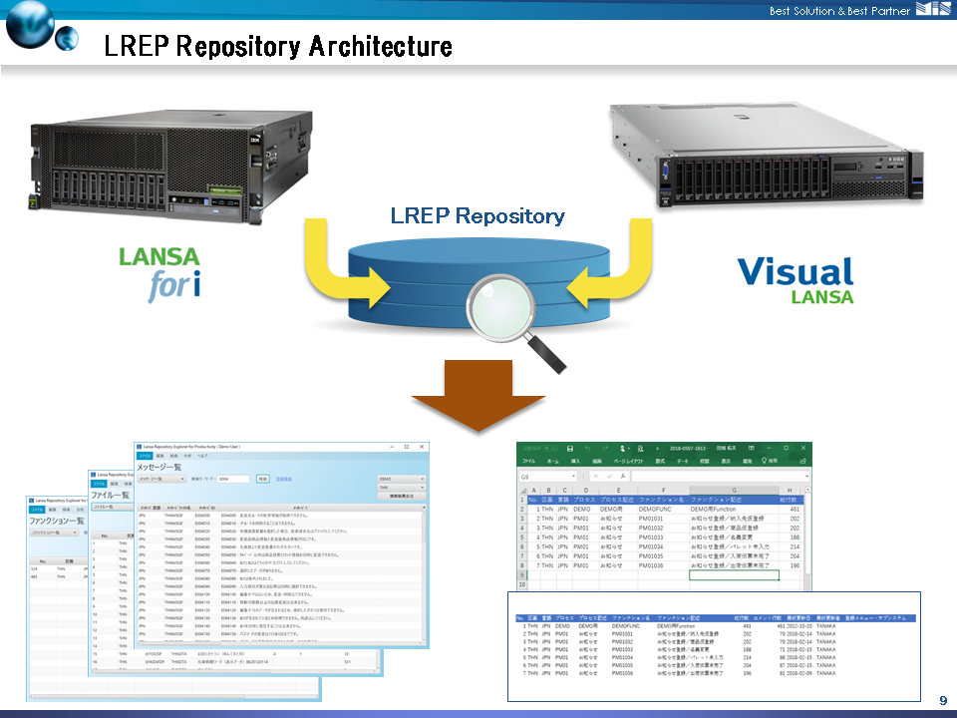Select row 9 header in the Excel sheet
The height and width of the screenshot is (718, 957).
click(x=521, y=575)
